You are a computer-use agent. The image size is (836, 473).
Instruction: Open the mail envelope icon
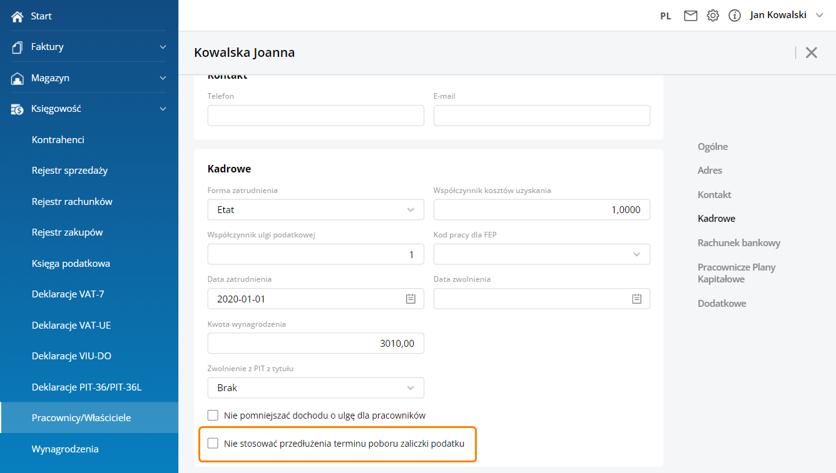tap(690, 16)
